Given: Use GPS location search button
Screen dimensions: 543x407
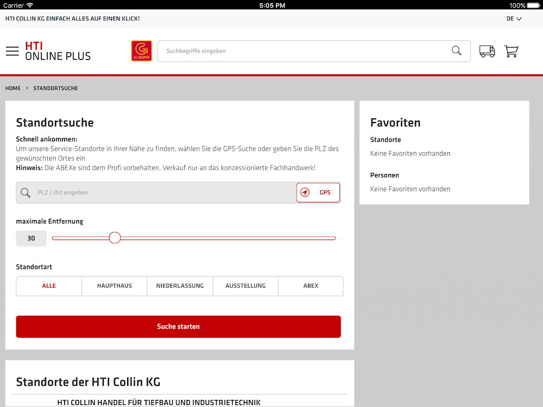Looking at the screenshot, I should [x=318, y=192].
